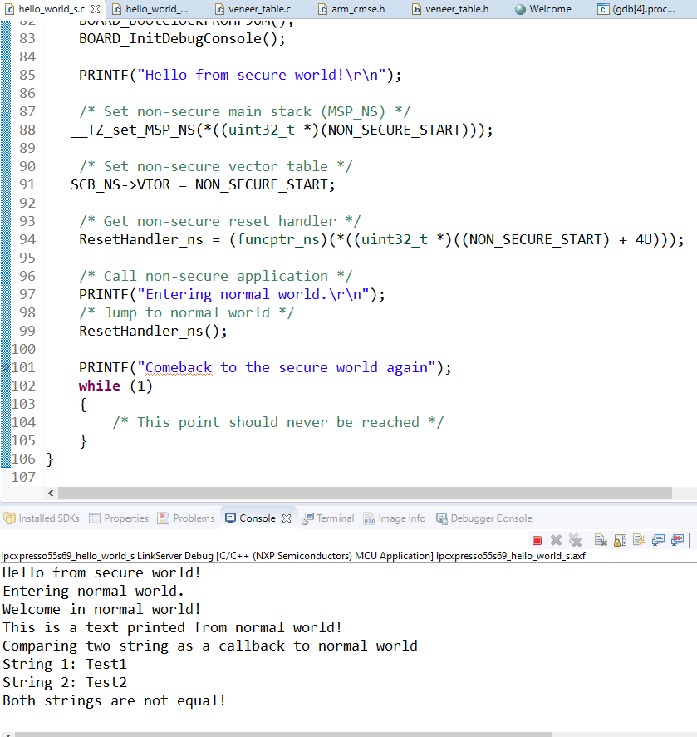Click console line "Both strings are not equal!"
Viewport: 697px width, 737px height.
point(114,700)
